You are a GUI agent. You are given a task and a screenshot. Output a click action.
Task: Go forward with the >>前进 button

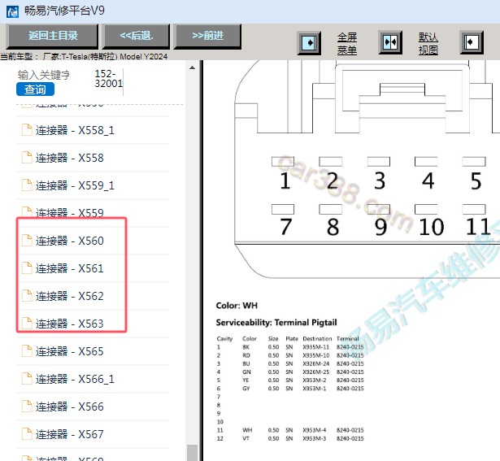(x=207, y=36)
